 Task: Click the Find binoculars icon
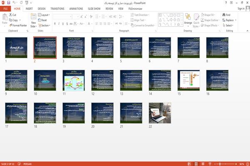tap(224, 15)
